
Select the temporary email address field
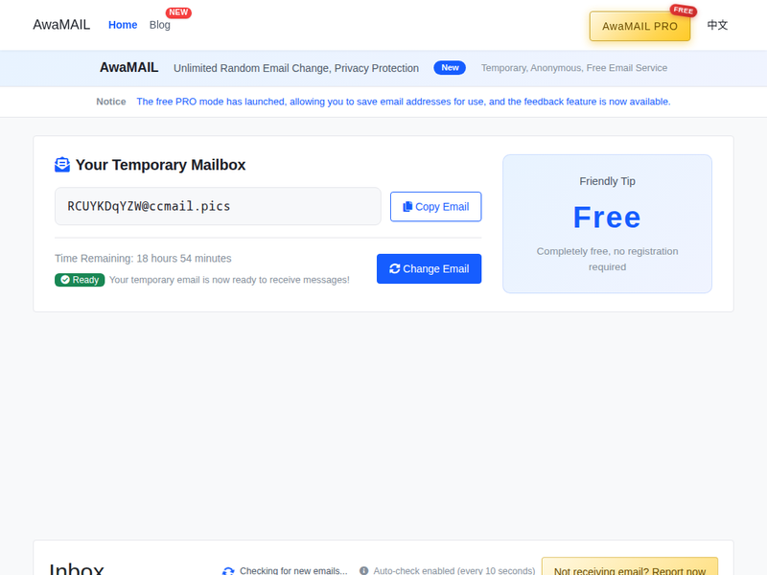[x=218, y=206]
